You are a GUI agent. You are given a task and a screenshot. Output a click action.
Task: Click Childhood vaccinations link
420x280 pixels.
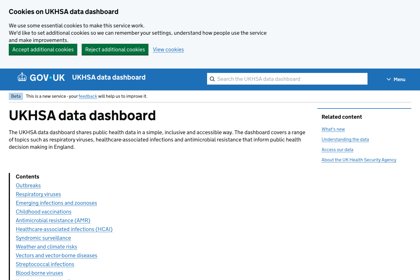click(x=43, y=211)
